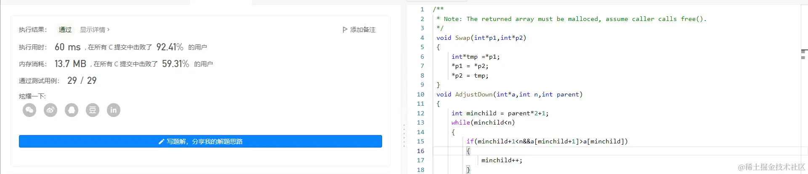Click the 13.7 MB memory value
Image resolution: width=808 pixels, height=174 pixels.
pos(70,64)
